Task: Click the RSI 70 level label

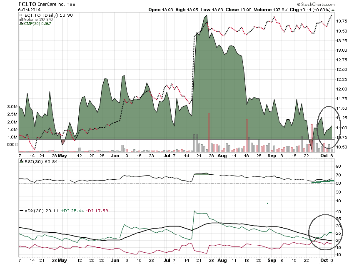Action: (339, 175)
